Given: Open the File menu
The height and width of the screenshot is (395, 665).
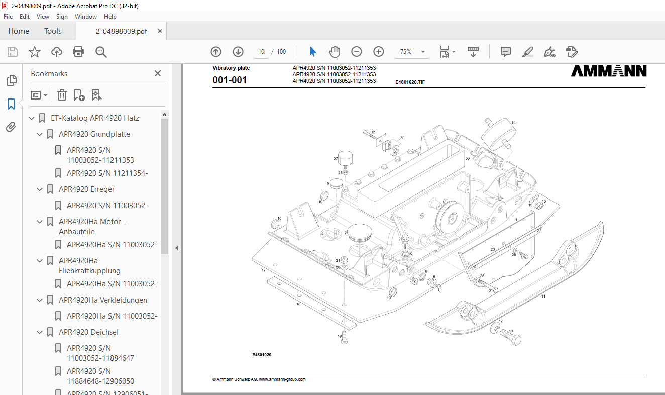Looking at the screenshot, I should (8, 17).
